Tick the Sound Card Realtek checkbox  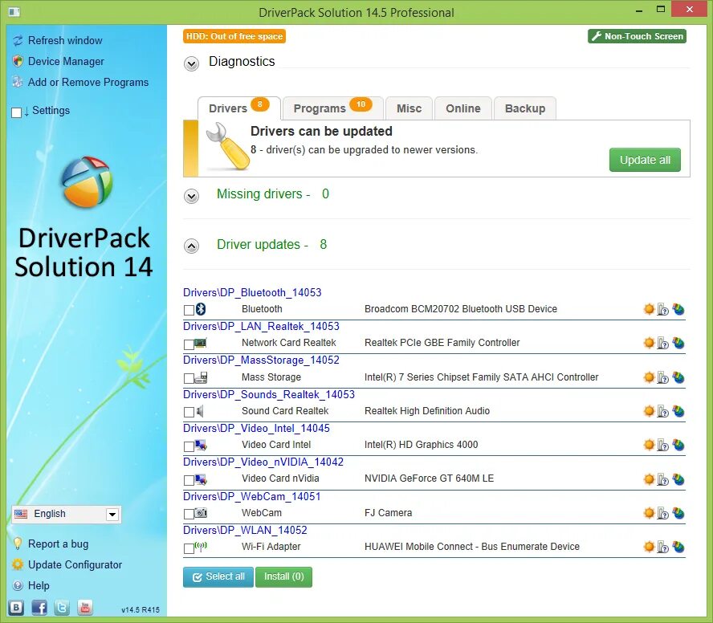189,412
